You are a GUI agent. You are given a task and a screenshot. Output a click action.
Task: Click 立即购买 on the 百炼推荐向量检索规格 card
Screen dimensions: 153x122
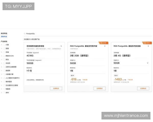click(x=56, y=88)
